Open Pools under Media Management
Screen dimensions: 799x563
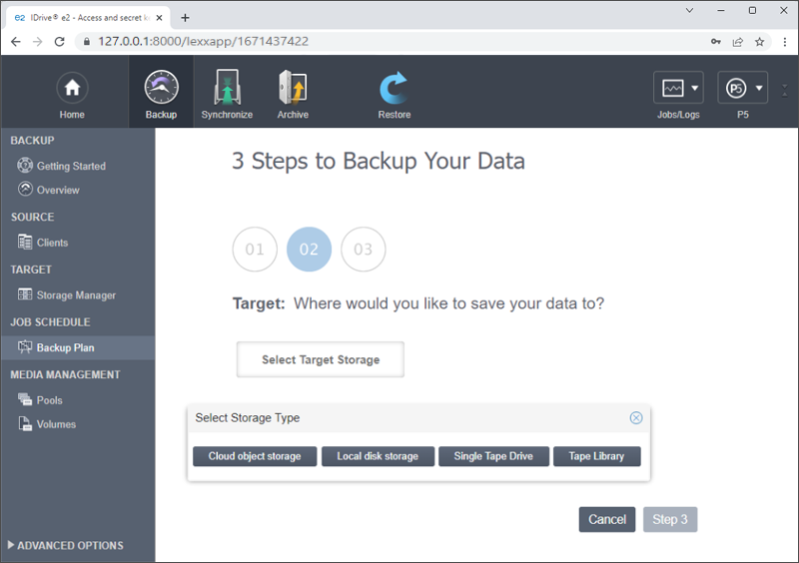point(49,400)
